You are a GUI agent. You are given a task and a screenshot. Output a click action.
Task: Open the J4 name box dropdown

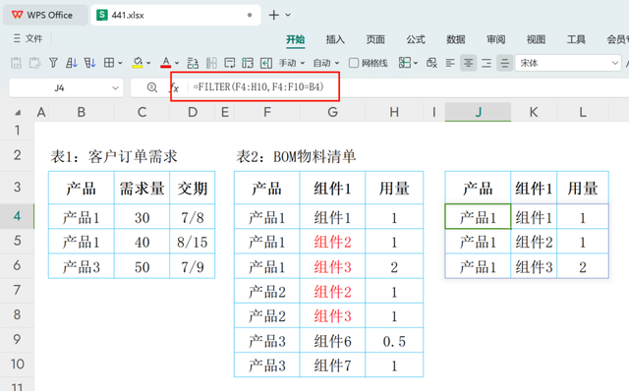[115, 87]
